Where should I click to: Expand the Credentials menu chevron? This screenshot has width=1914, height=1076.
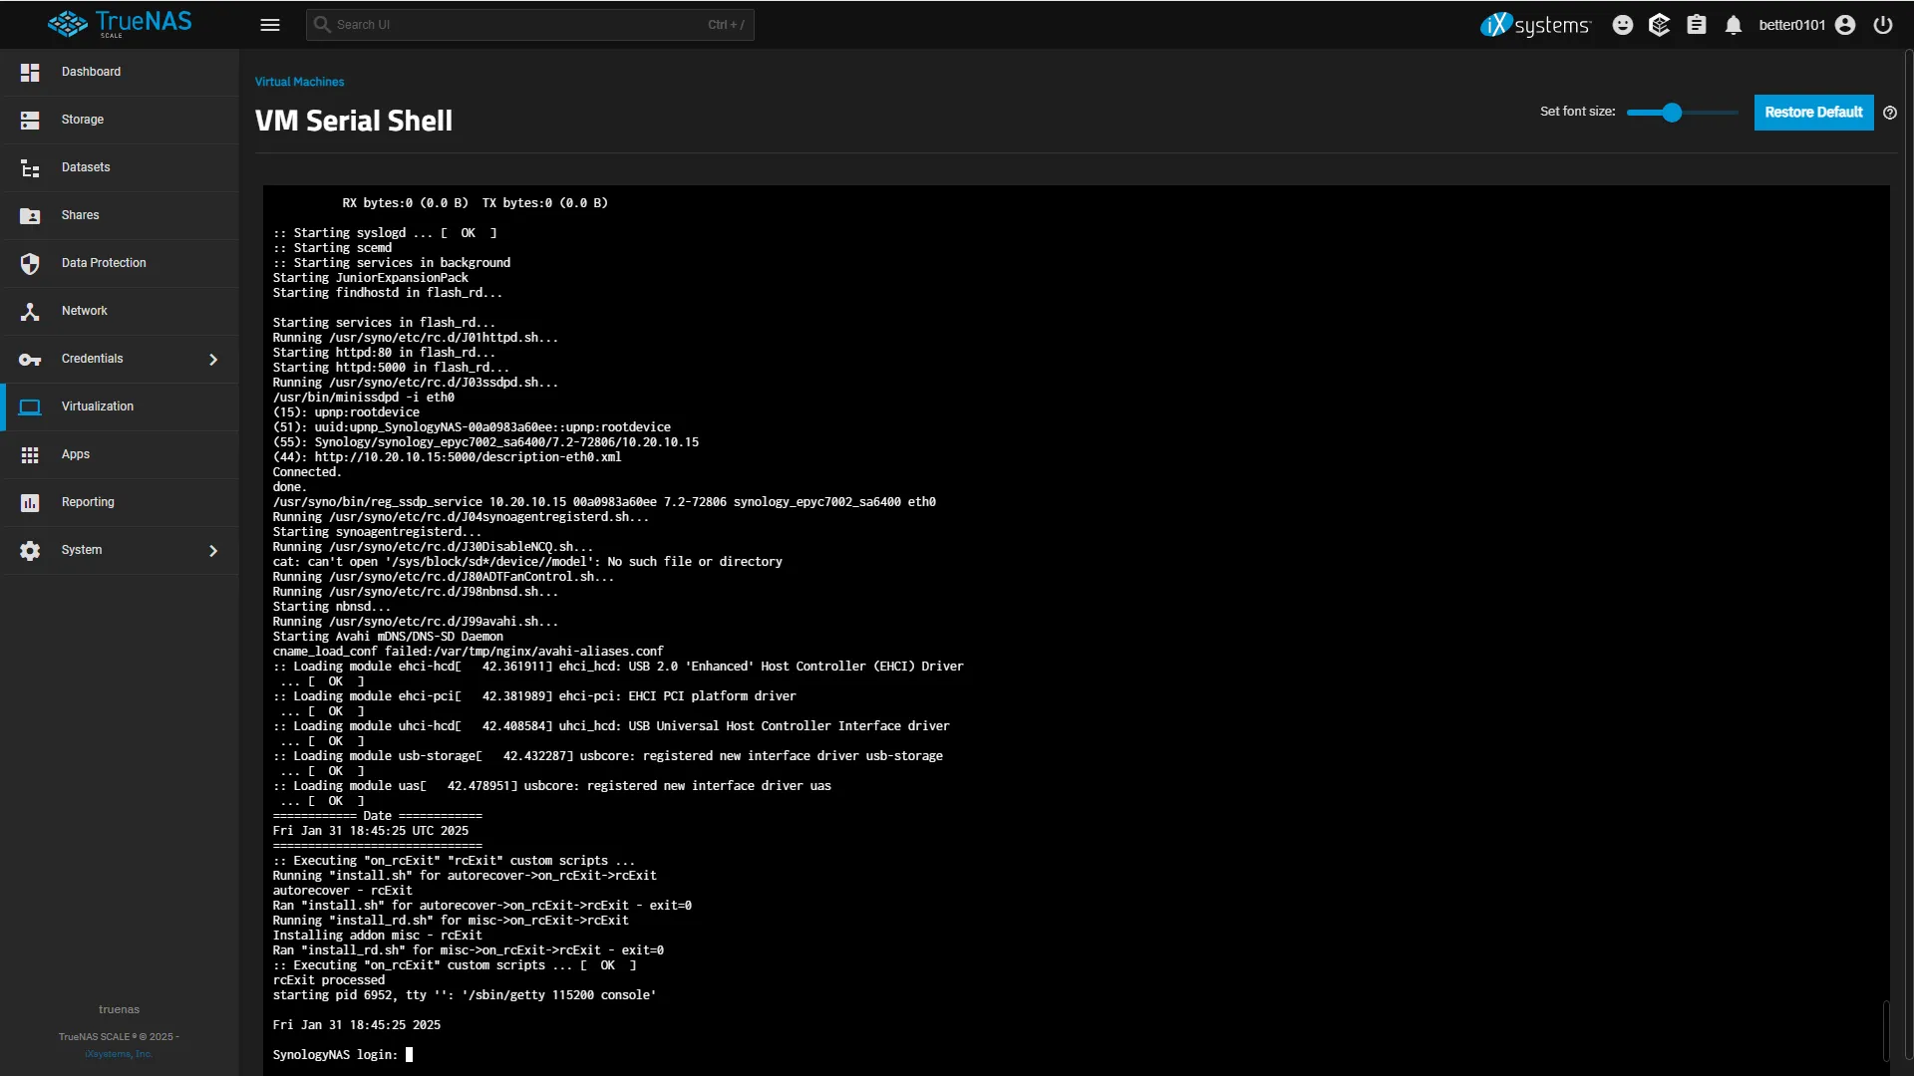(x=212, y=359)
